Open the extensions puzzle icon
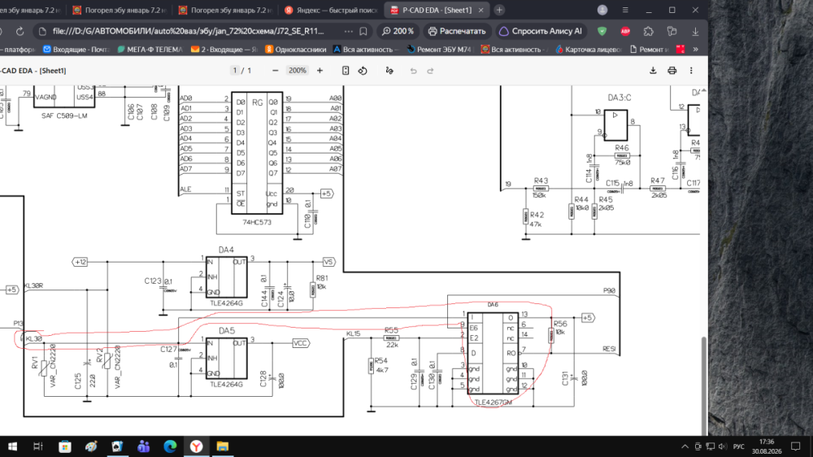Screen dimensions: 813x457 point(649,31)
